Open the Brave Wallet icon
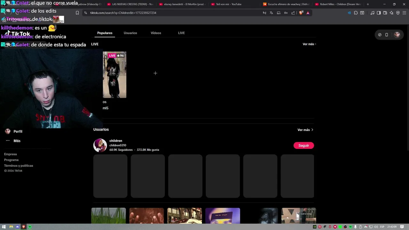Viewport: 409px width, 230px height. (x=385, y=13)
